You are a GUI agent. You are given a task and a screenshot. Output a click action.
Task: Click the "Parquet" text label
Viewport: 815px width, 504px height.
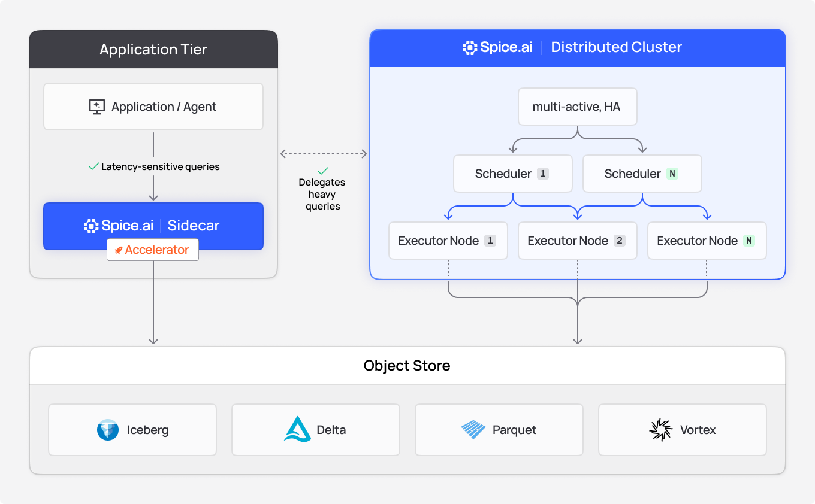coord(515,430)
